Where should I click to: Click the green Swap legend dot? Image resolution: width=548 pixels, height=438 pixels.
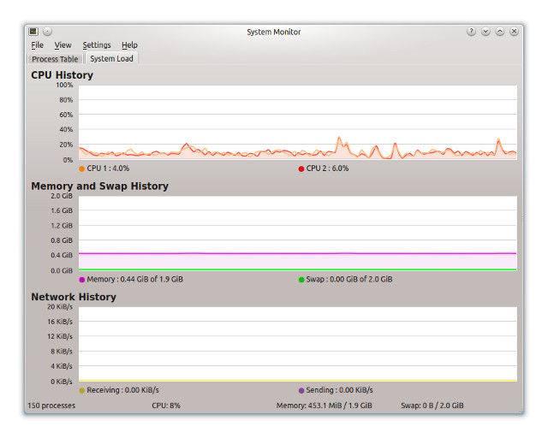click(x=301, y=280)
